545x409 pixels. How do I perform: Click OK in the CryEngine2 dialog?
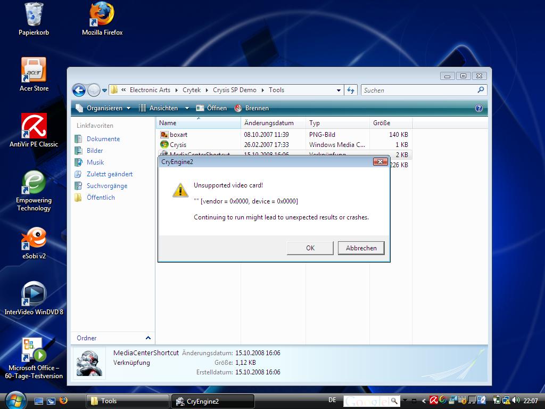310,248
